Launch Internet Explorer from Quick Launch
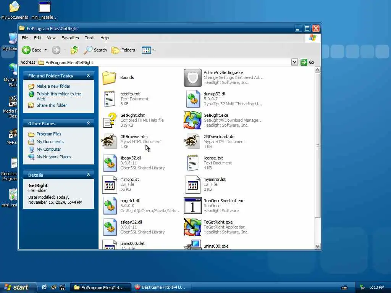The width and height of the screenshot is (391, 293). click(44, 287)
